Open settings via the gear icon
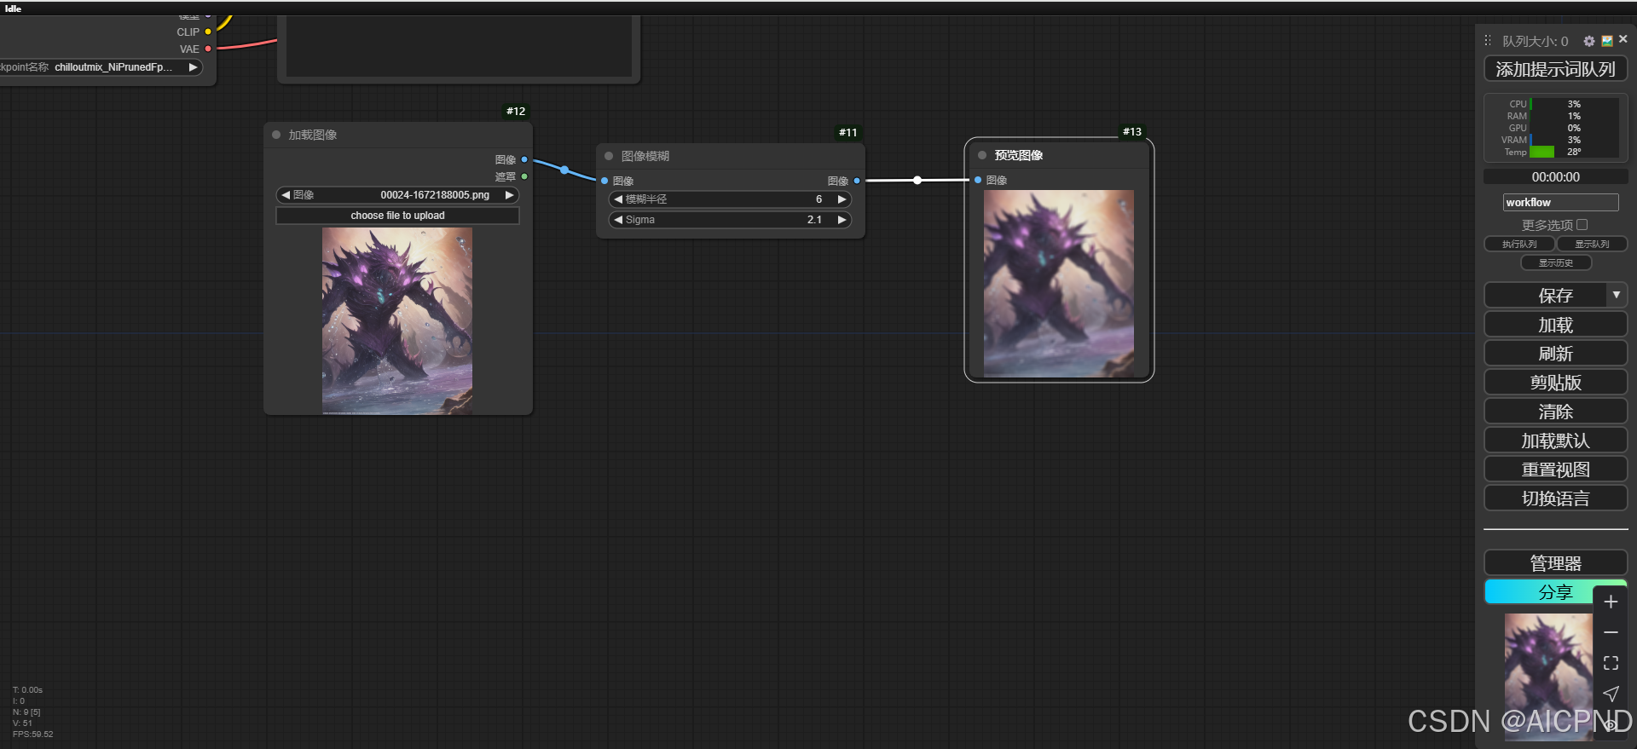The width and height of the screenshot is (1637, 749). click(1589, 41)
